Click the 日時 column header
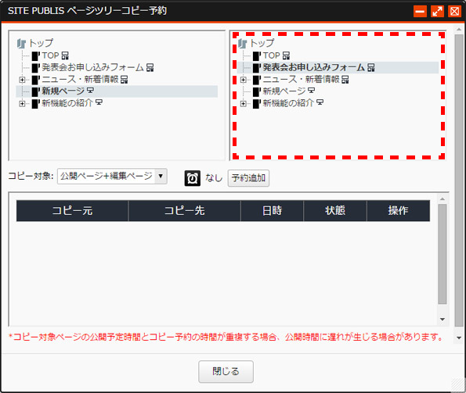The height and width of the screenshot is (393, 466). [272, 211]
